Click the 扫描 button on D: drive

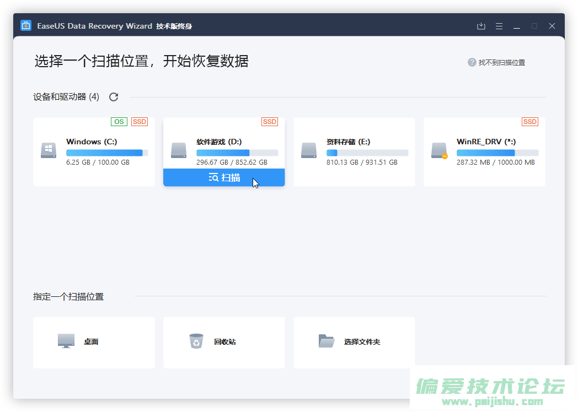(224, 177)
